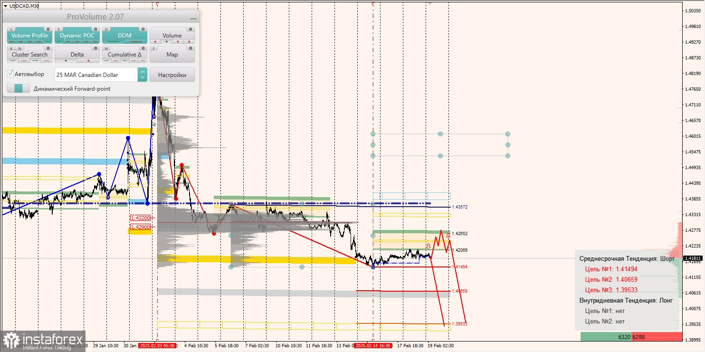Open Map gear settings
Screen dimensions: 705x352
pos(191,48)
